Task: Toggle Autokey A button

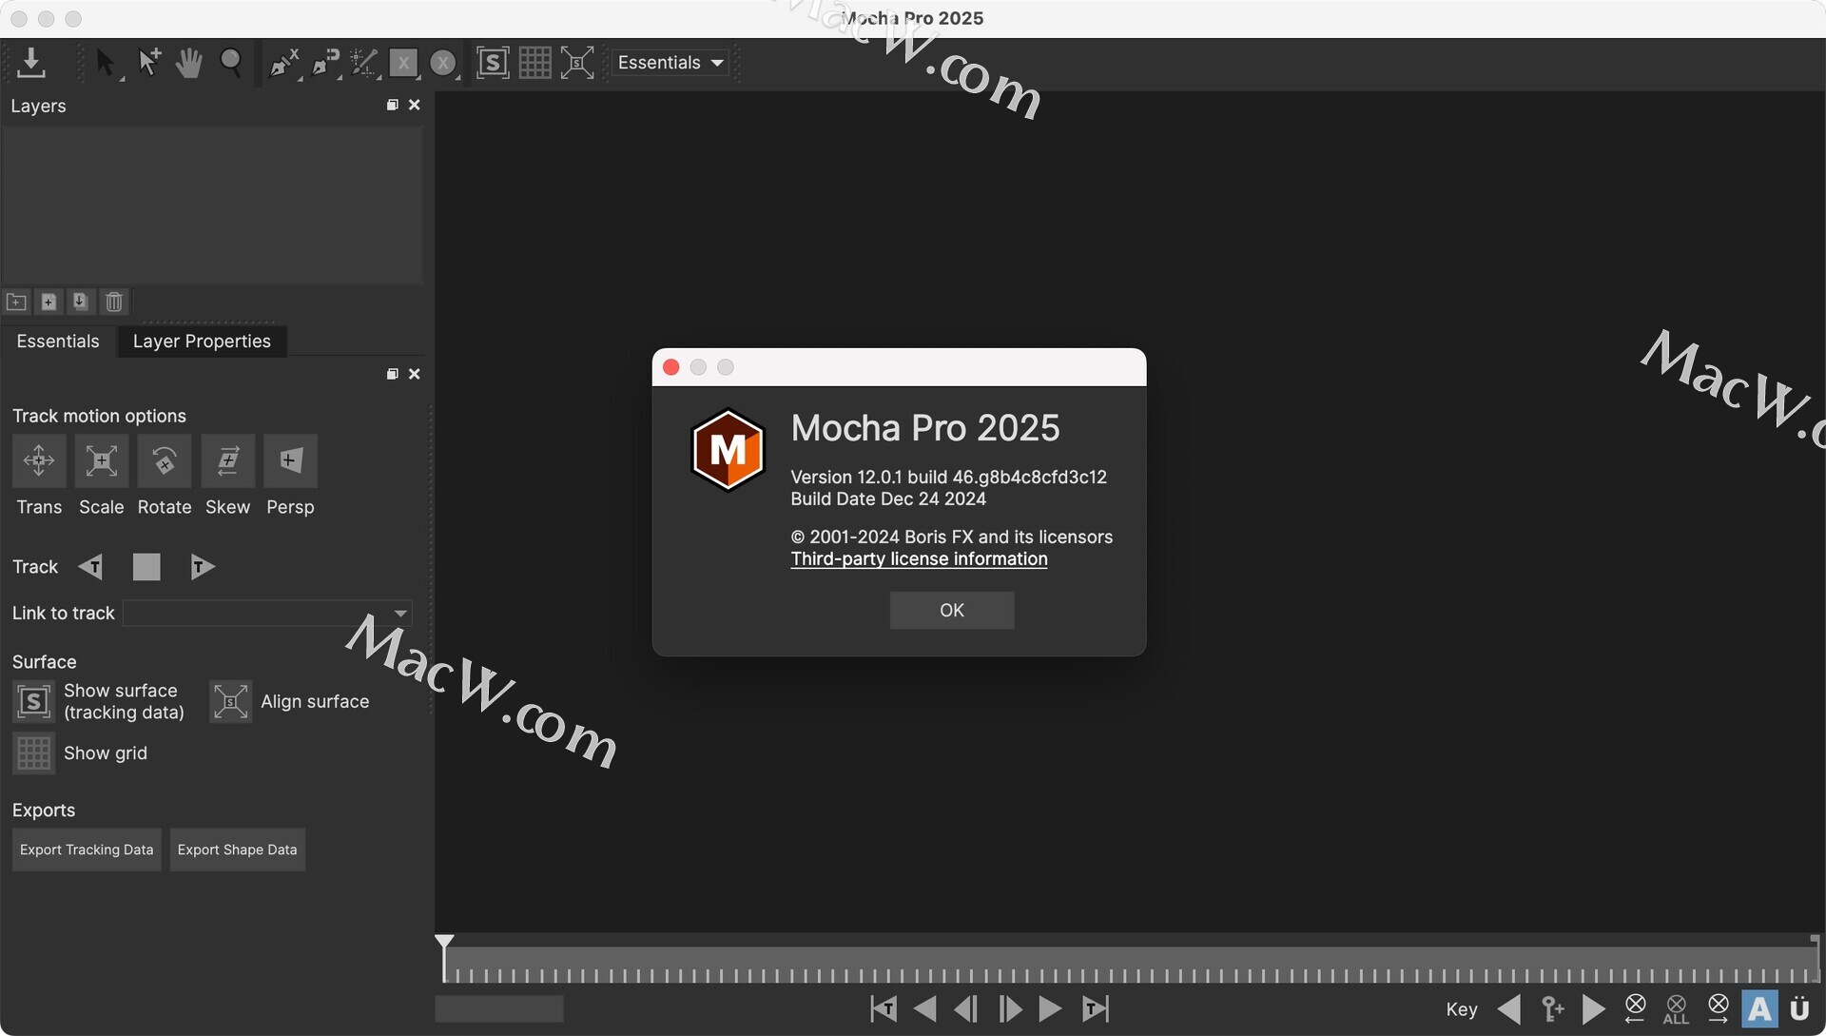Action: pos(1759,1008)
